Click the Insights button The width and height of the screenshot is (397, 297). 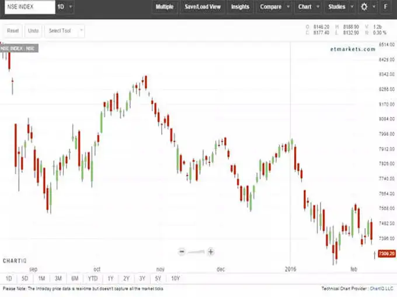[240, 7]
